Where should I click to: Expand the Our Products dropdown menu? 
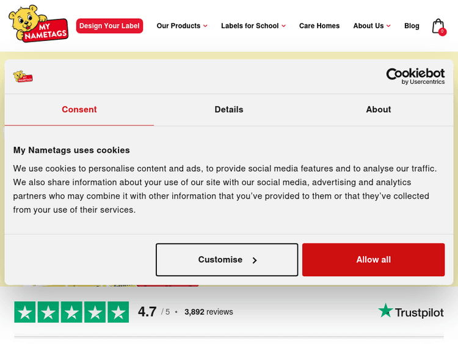point(181,26)
